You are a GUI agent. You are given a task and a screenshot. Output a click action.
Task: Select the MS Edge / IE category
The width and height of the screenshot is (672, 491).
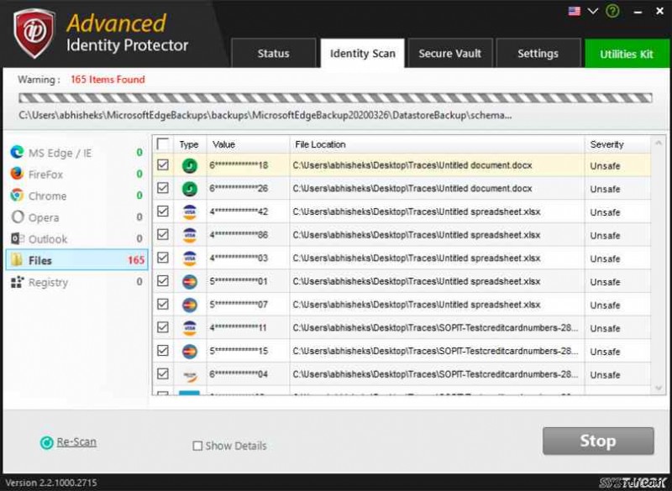coord(59,153)
